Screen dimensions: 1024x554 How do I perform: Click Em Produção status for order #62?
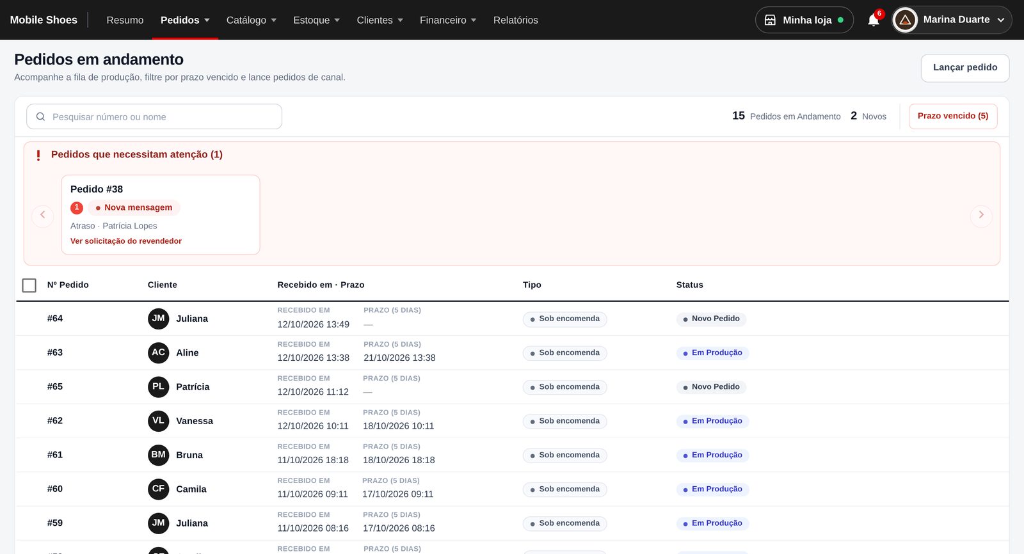tap(712, 421)
